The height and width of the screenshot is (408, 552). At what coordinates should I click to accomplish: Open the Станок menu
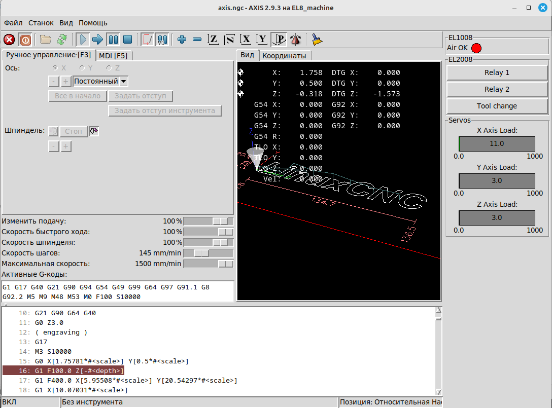click(x=41, y=23)
